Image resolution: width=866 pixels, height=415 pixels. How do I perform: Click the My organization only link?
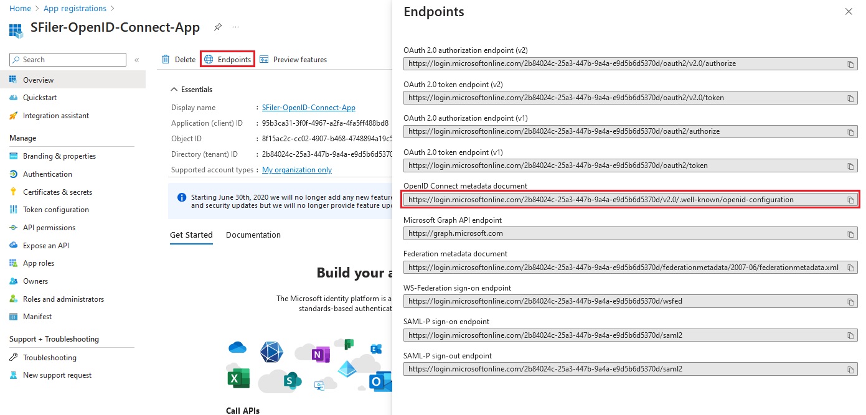297,170
